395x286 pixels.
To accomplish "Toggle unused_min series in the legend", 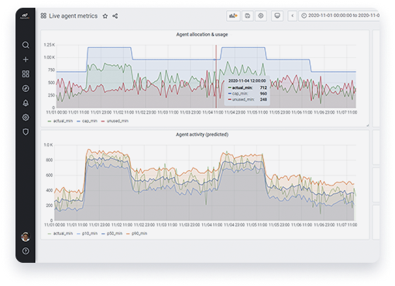I will coord(115,121).
